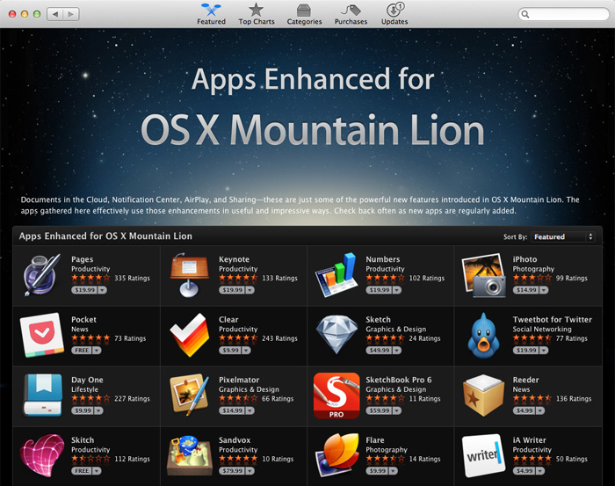Open the Reeder title link
The width and height of the screenshot is (615, 486).
(x=525, y=380)
